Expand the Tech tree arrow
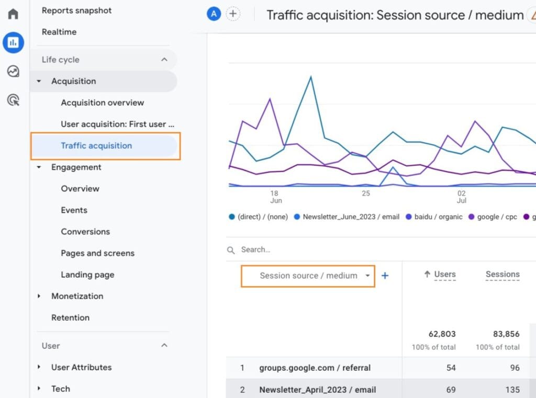 tap(39, 389)
